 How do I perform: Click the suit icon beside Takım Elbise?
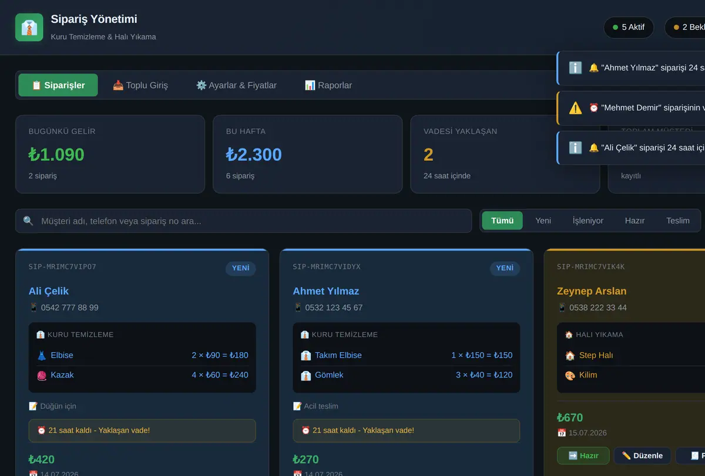click(305, 355)
